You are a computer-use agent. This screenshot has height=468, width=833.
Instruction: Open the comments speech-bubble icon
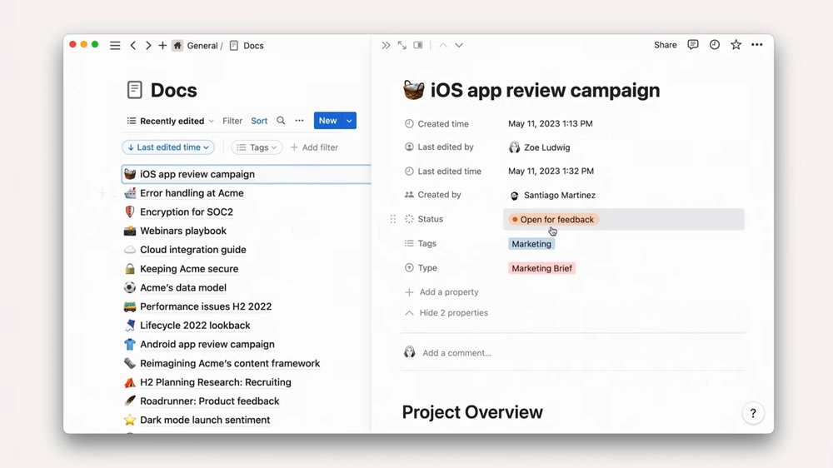coord(693,45)
